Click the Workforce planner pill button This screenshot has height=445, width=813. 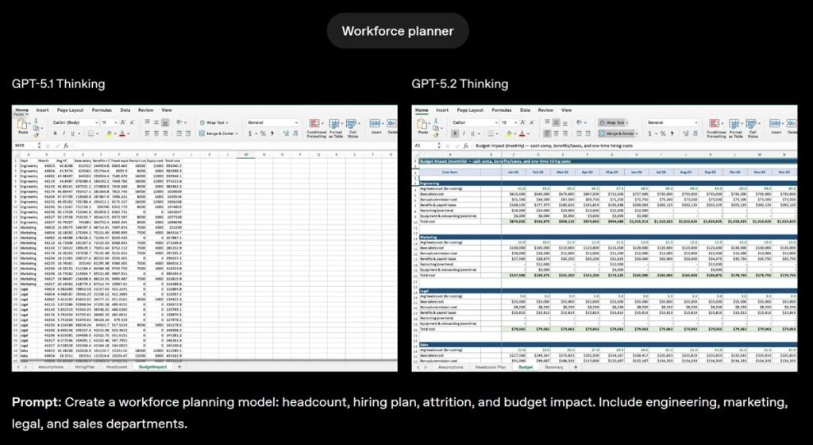[398, 31]
